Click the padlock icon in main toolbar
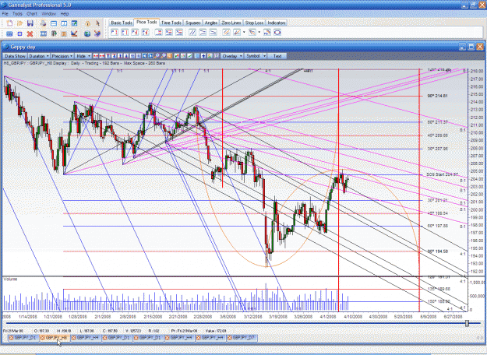 point(88,23)
